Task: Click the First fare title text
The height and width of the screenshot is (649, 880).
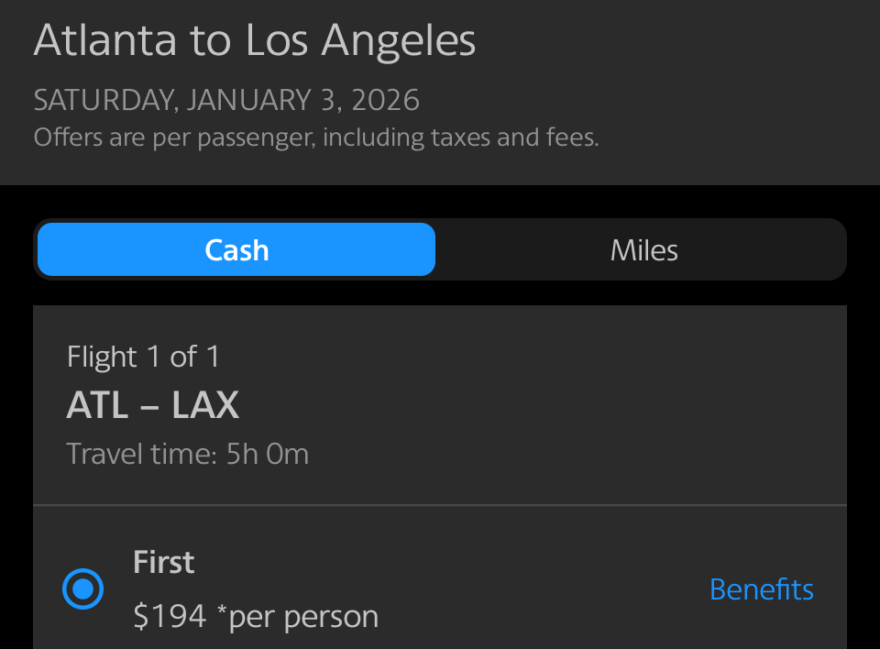Action: (163, 561)
